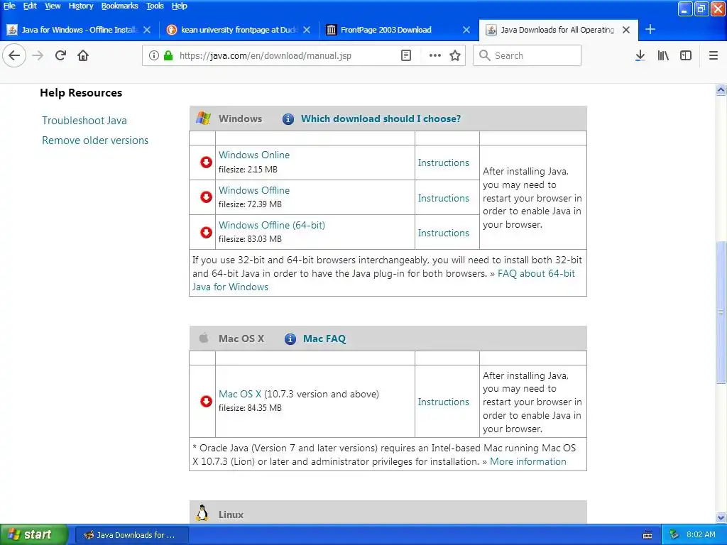The height and width of the screenshot is (545, 727).
Task: Close the kean university DuckDuckGo tab
Action: pos(307,30)
